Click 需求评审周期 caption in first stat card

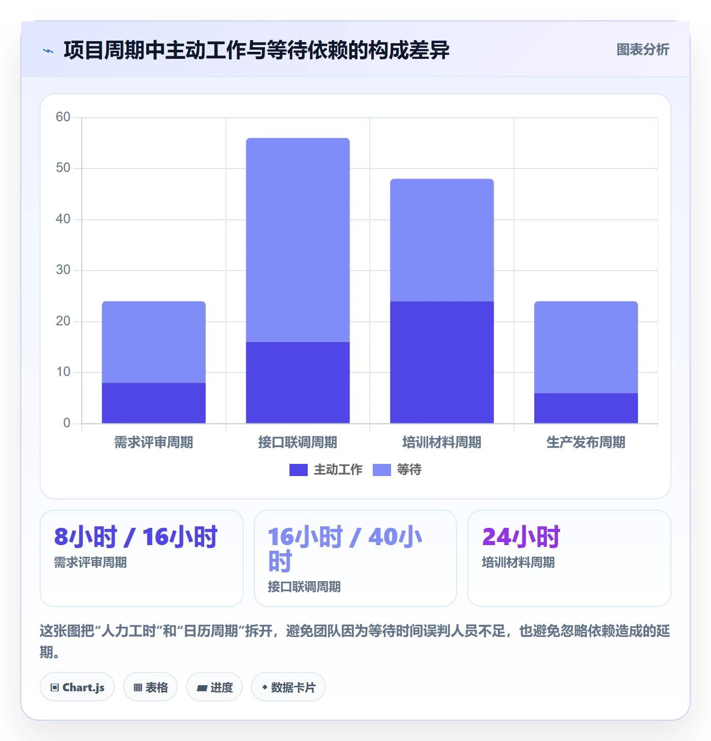coord(90,562)
